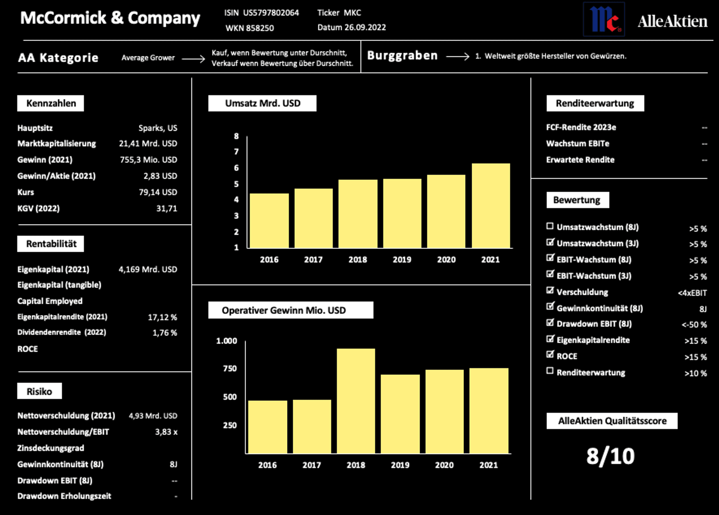The image size is (719, 515).
Task: Click the Zinsdeckungsgrad label
Action: coord(51,448)
